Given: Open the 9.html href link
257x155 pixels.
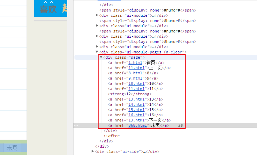Looking at the screenshot, I should click(135, 78).
